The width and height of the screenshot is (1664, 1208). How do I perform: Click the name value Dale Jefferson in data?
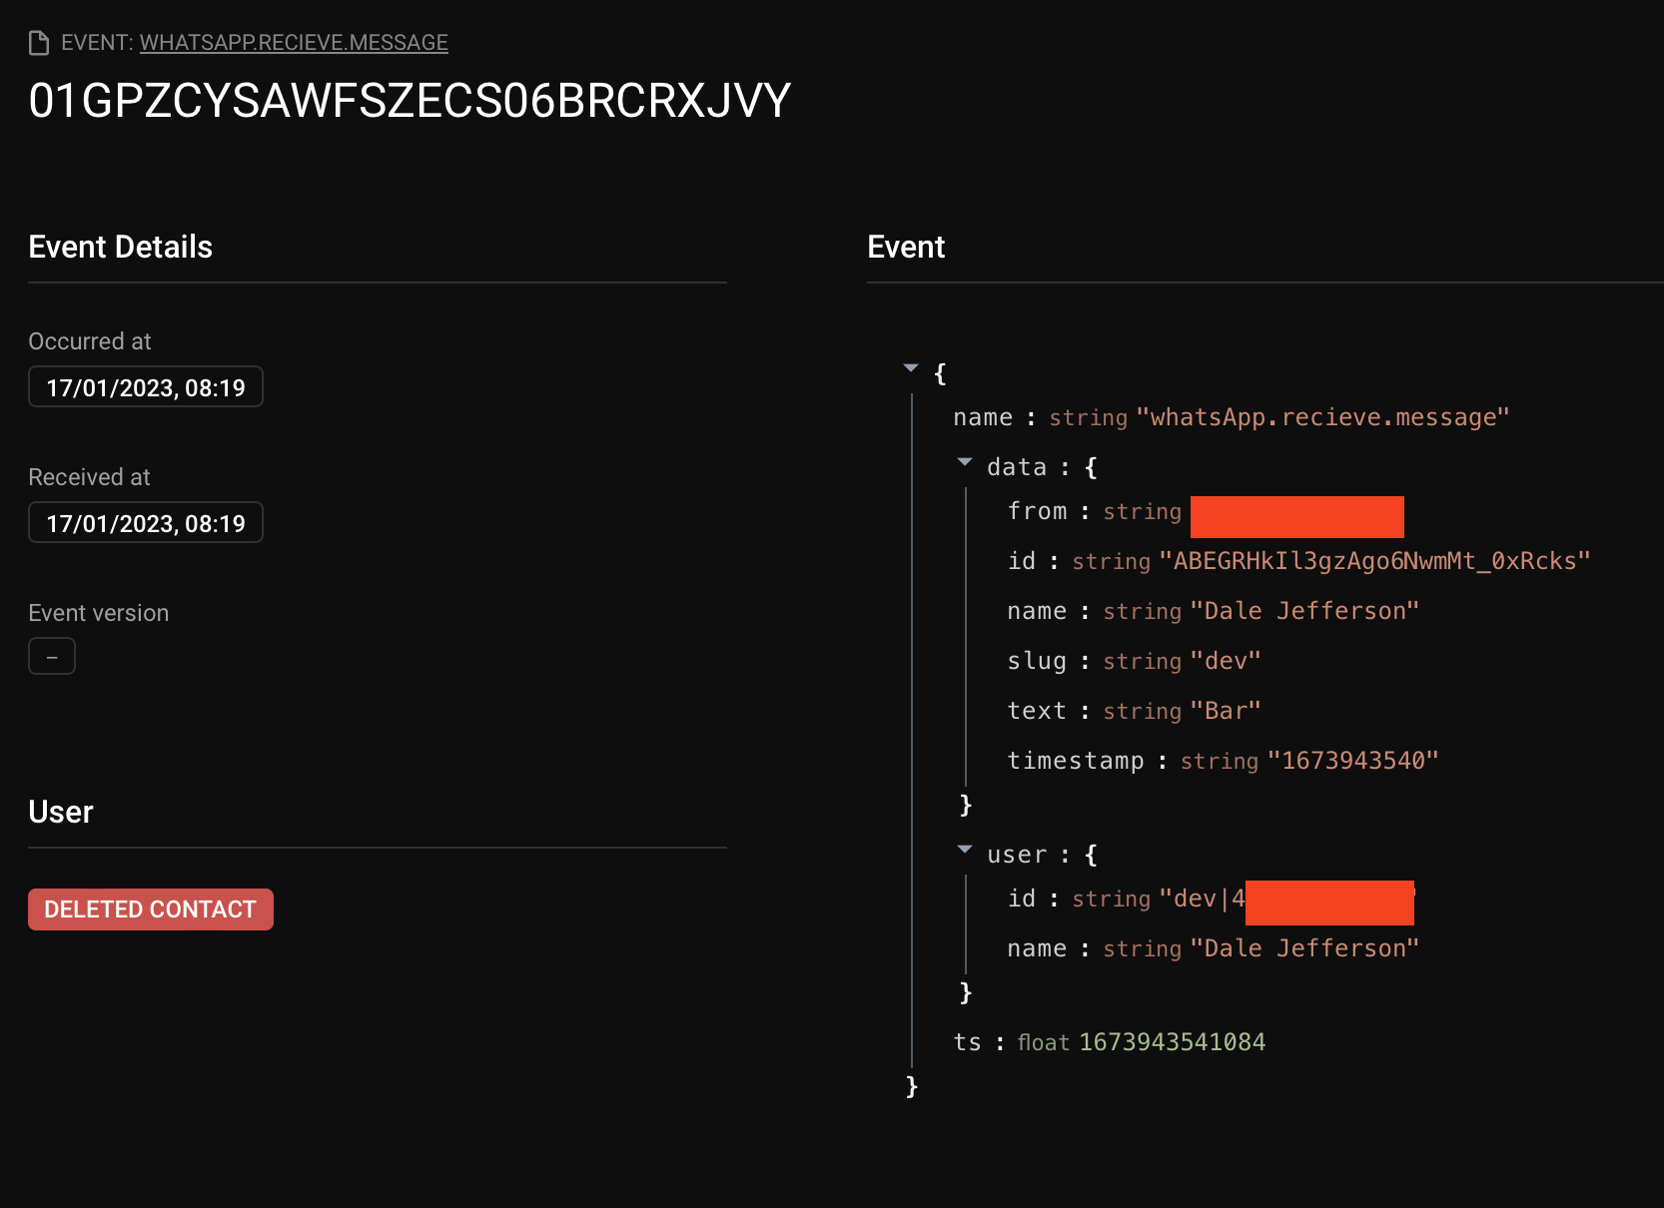(x=1304, y=610)
